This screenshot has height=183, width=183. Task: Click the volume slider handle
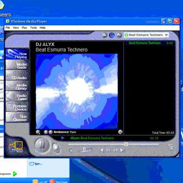[x=85, y=150]
